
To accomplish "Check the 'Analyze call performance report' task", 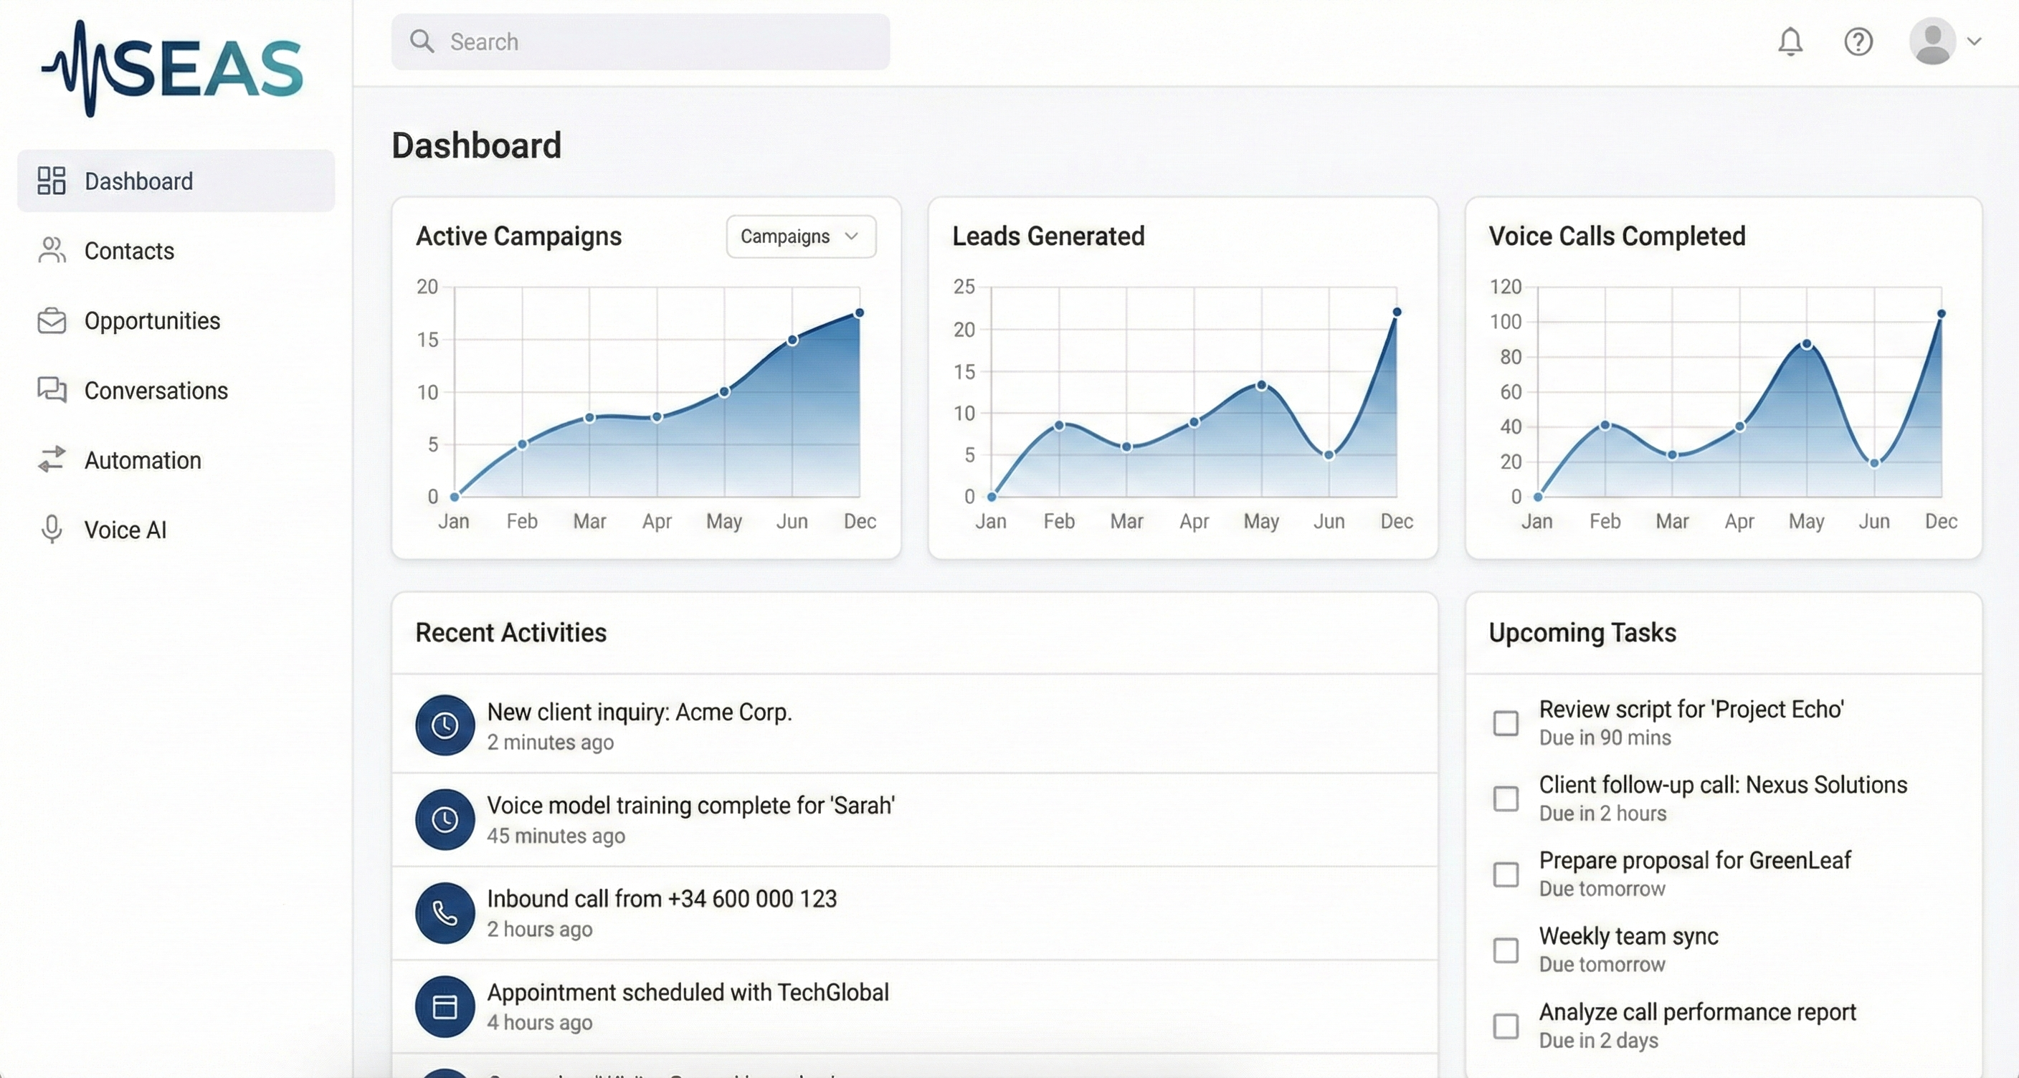I will (x=1506, y=1026).
